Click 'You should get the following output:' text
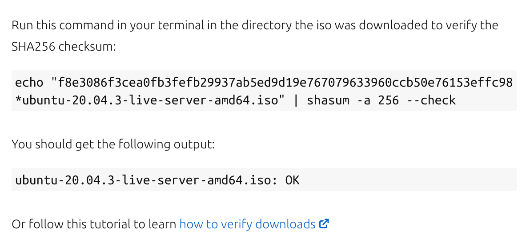 click(x=113, y=144)
